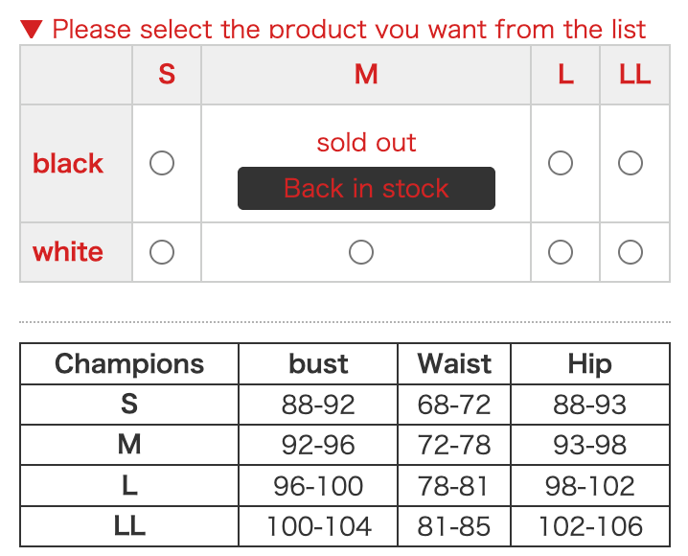Screen dimensions: 688x556
Task: Click the red triangle beside the heading
Action: click(32, 29)
